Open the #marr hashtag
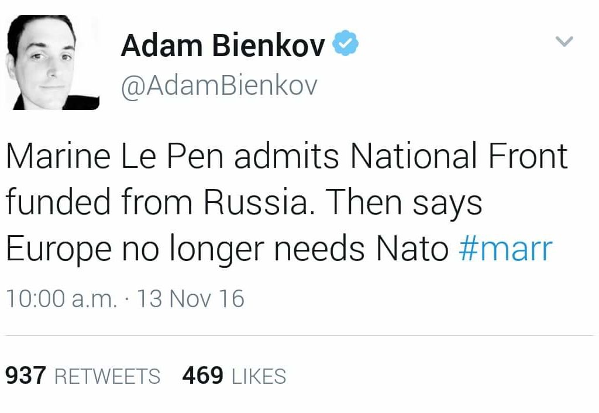This screenshot has width=599, height=413. [505, 249]
